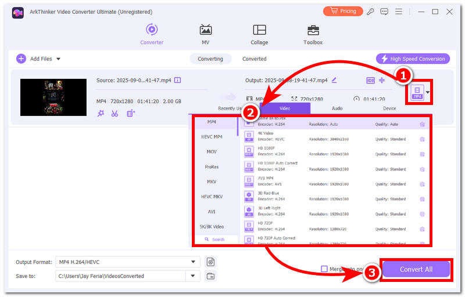Switch to the Audio format tab
The height and width of the screenshot is (297, 465).
(337, 108)
